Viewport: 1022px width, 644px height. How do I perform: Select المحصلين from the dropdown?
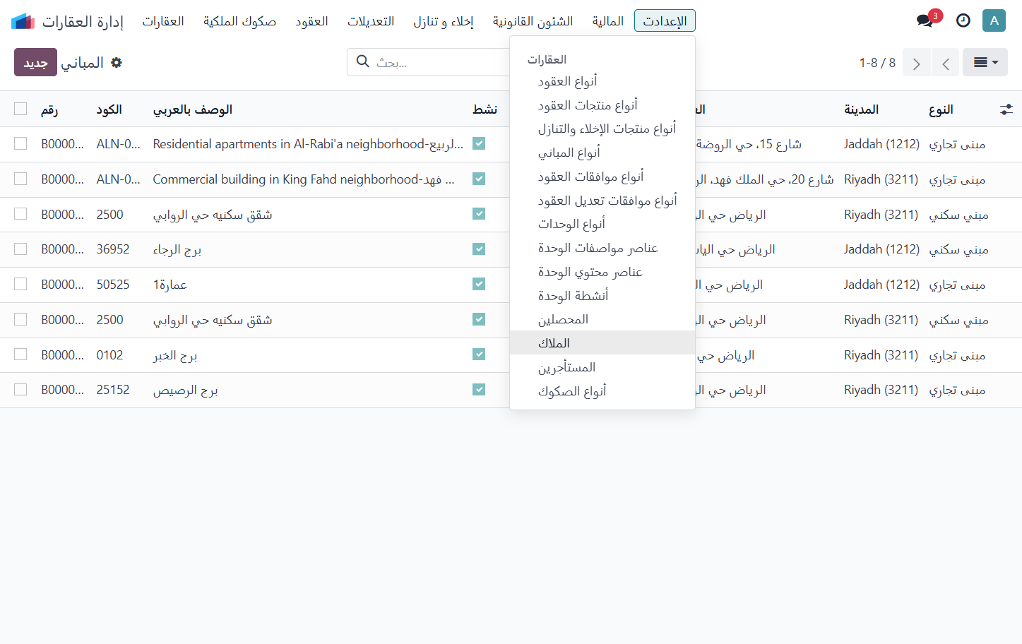(602, 319)
